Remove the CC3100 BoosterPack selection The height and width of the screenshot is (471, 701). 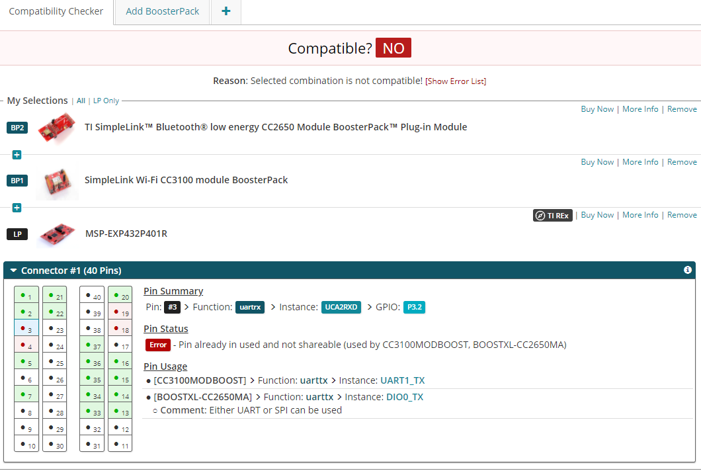coord(682,162)
